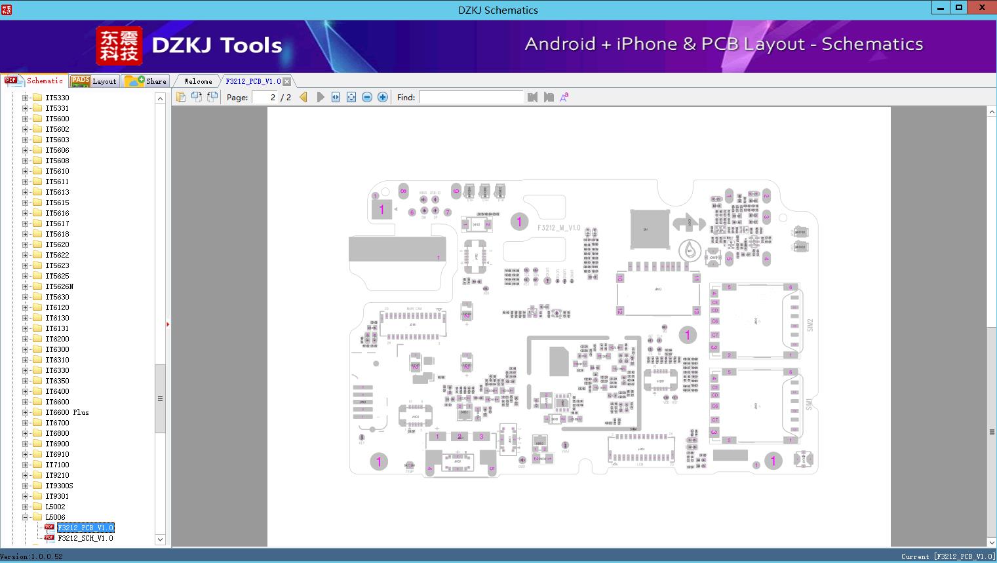Switch to the Welcome document tab
Viewport: 997px width, 563px height.
coord(198,81)
